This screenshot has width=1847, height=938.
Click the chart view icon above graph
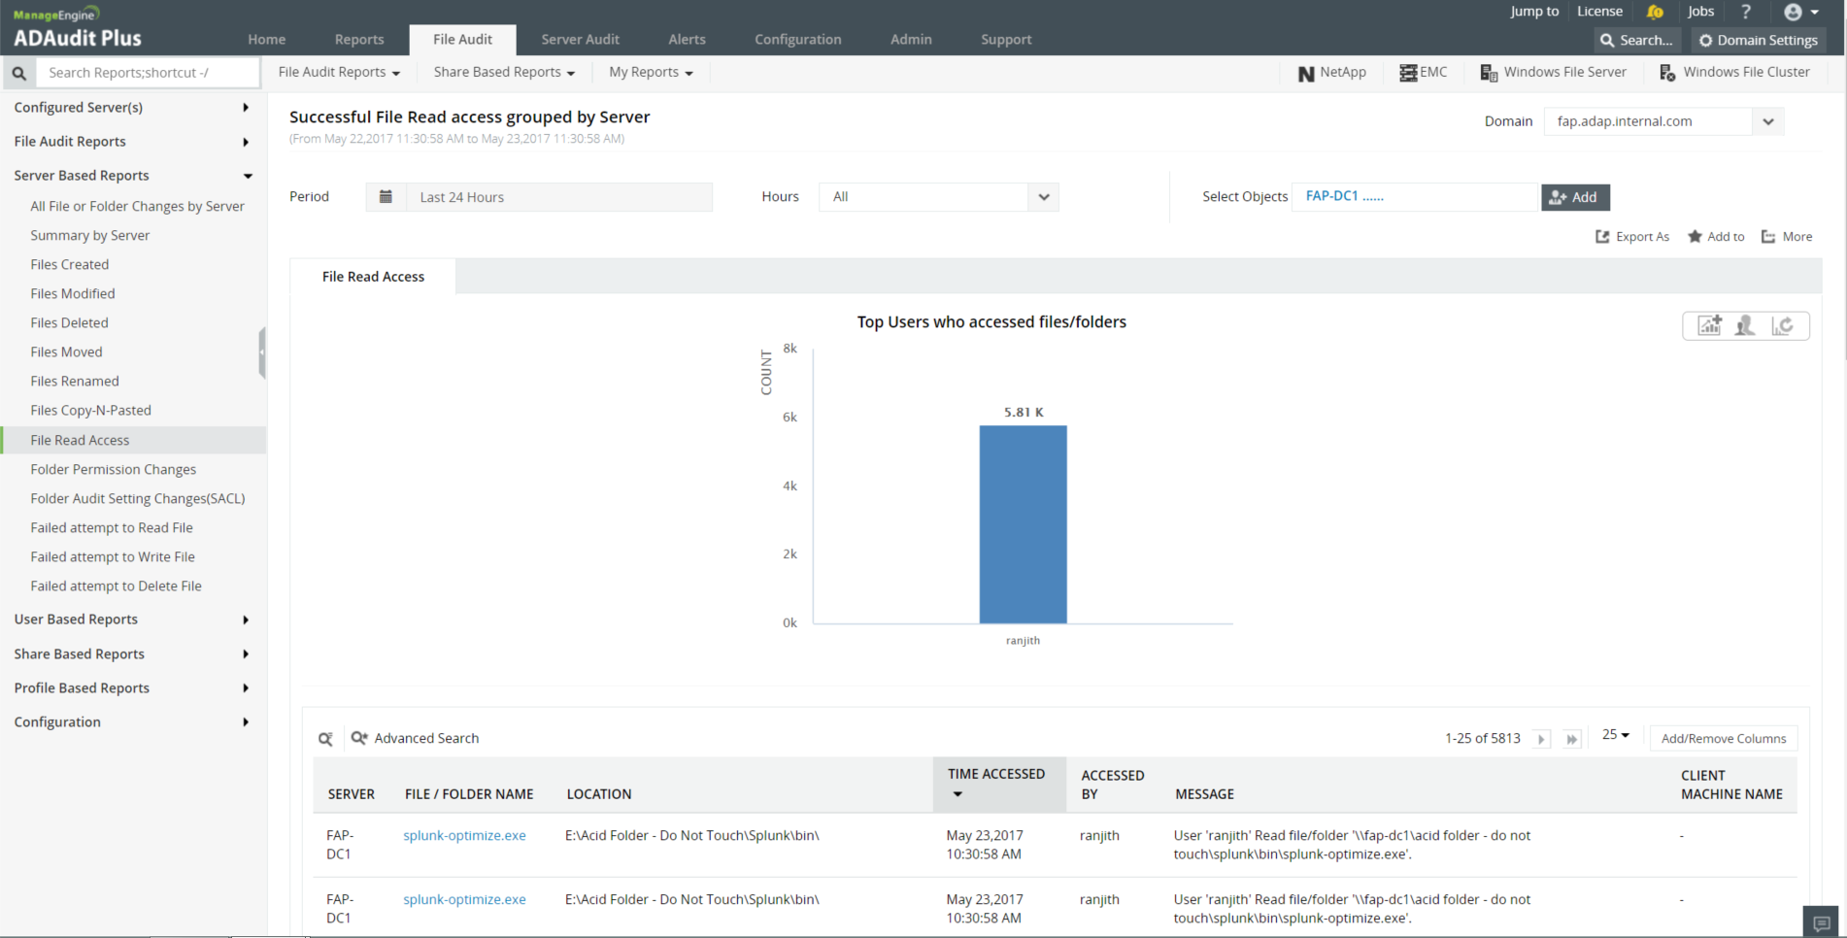coord(1709,326)
